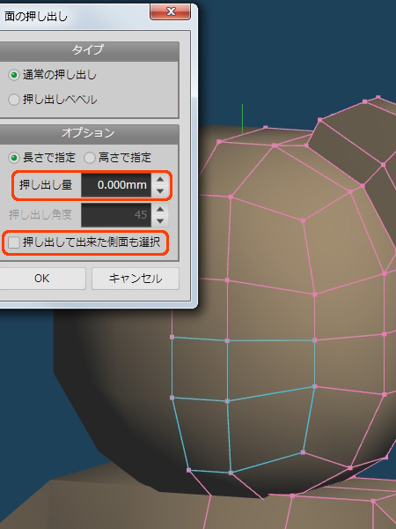Viewport: 396px width, 529px height.
Task: Switch to 高さで指定 mode
Action: coord(89,158)
